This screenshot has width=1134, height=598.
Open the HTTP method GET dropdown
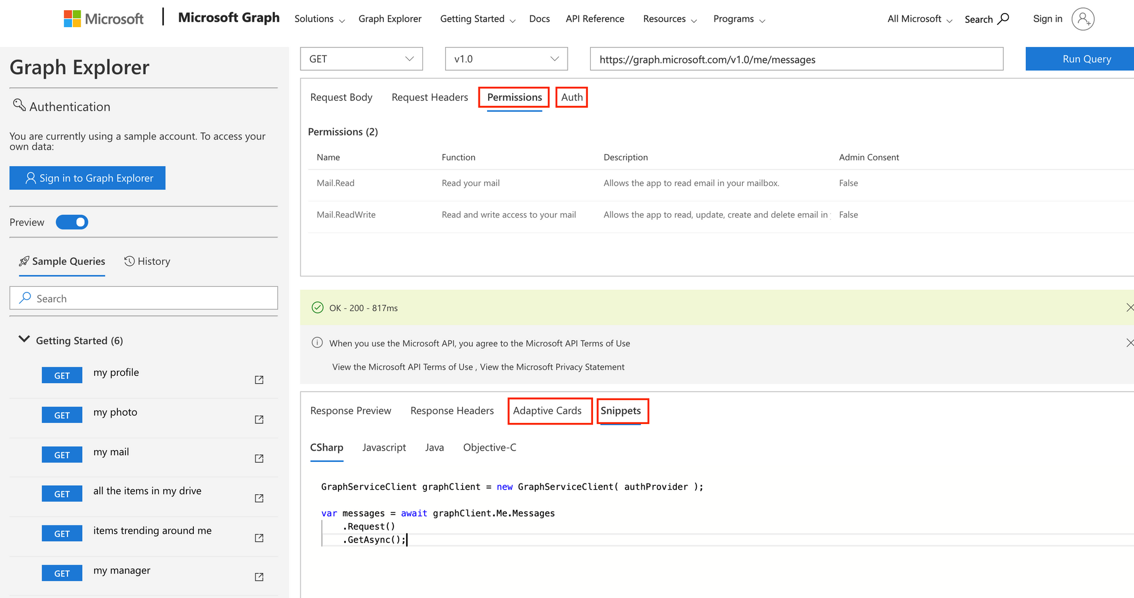(362, 59)
